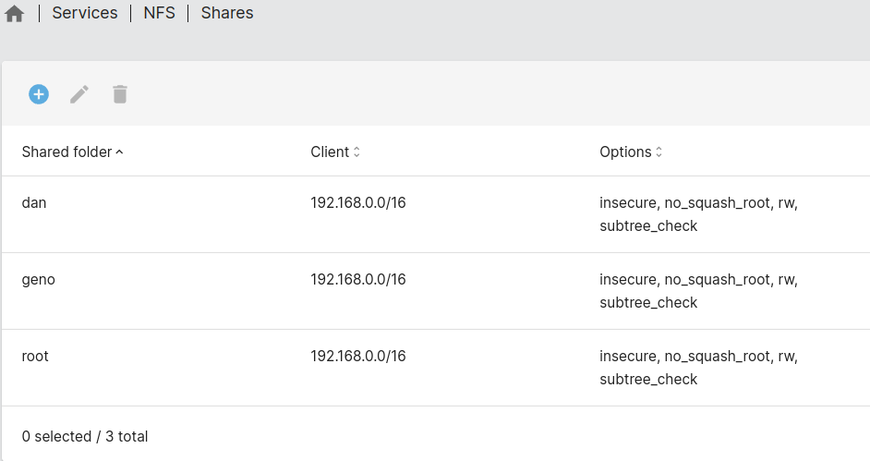Screen dimensions: 870x461
Task: Click the options text for root
Action: (697, 367)
